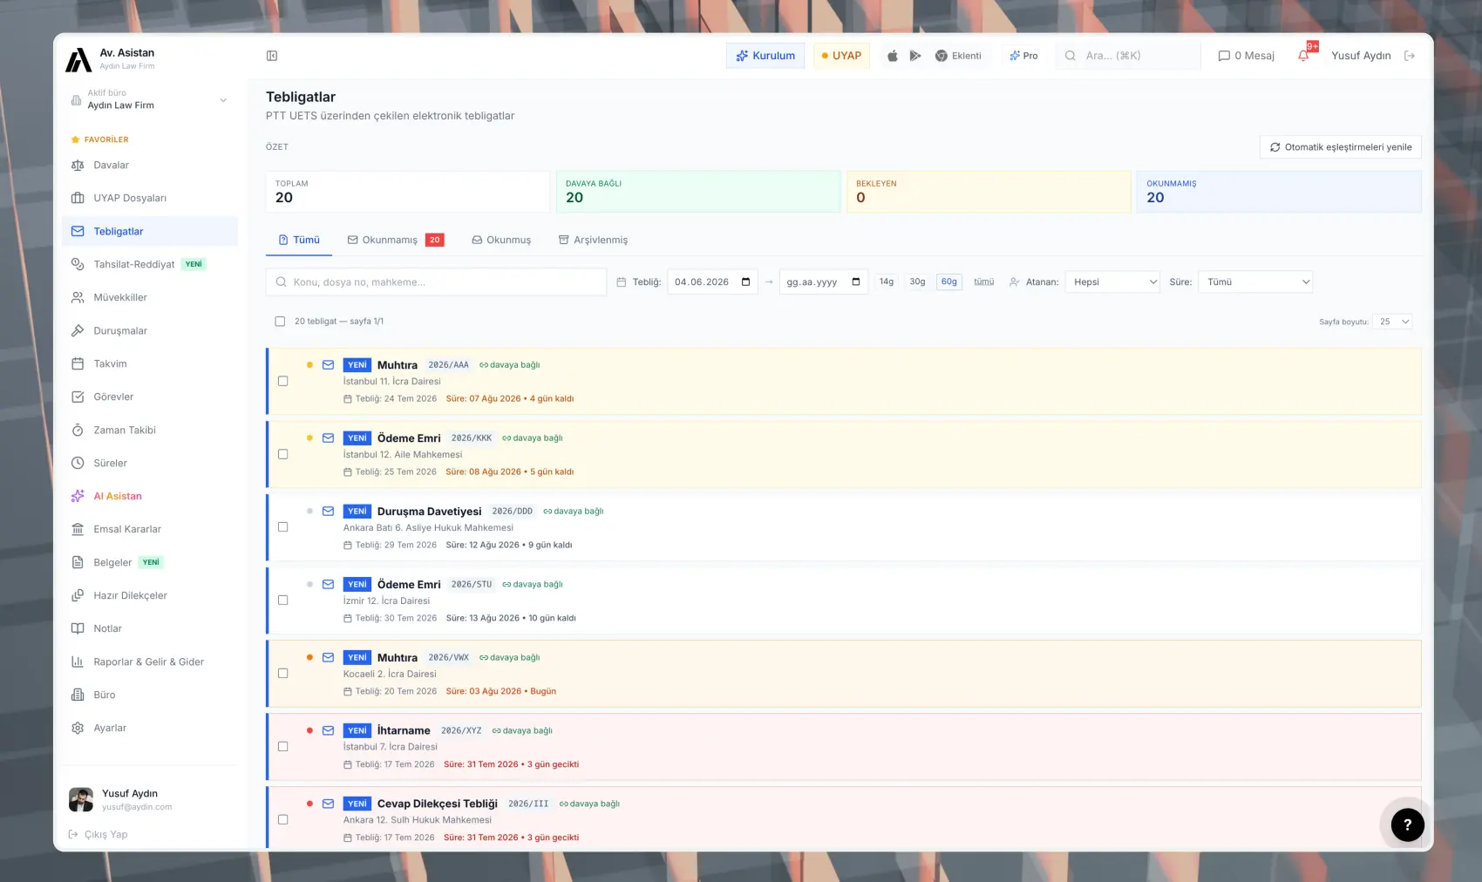Switch to the Arşivlenmiş tab

[x=593, y=240]
